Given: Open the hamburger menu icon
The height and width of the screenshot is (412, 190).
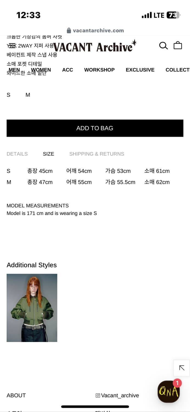Looking at the screenshot, I should (x=12, y=46).
